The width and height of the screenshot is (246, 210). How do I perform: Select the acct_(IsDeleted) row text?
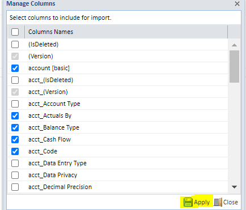(x=50, y=80)
